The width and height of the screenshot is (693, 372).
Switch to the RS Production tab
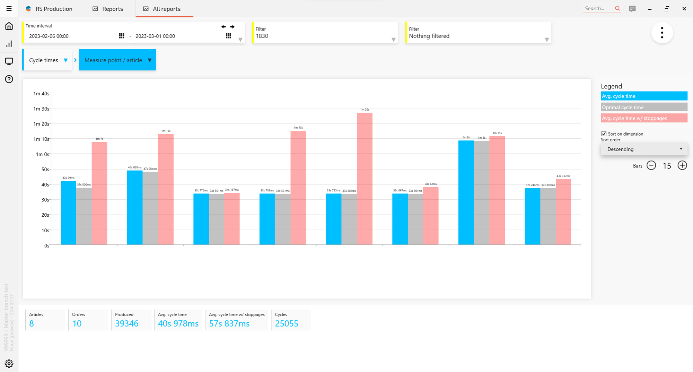click(x=49, y=9)
